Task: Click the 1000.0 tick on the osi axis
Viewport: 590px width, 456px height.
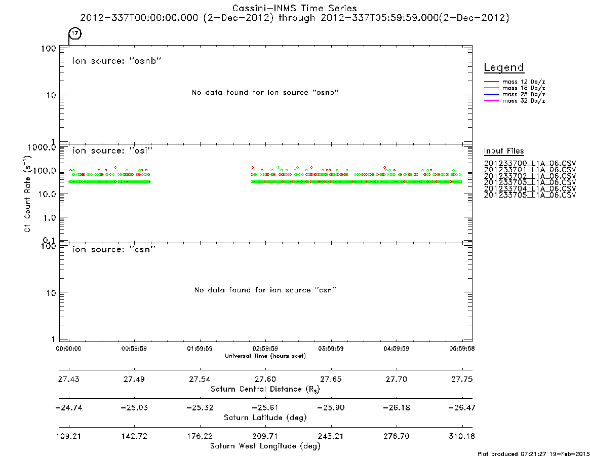Action: pyautogui.click(x=42, y=147)
